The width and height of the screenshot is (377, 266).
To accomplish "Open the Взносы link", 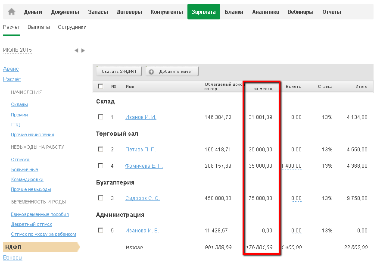I will [x=12, y=257].
